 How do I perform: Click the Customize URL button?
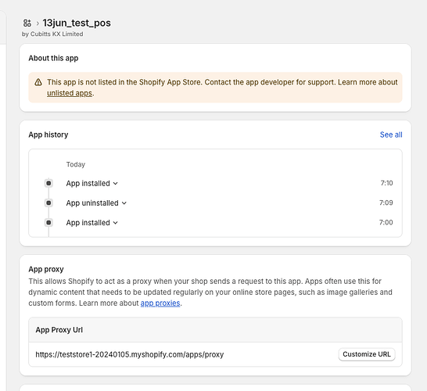pyautogui.click(x=367, y=354)
